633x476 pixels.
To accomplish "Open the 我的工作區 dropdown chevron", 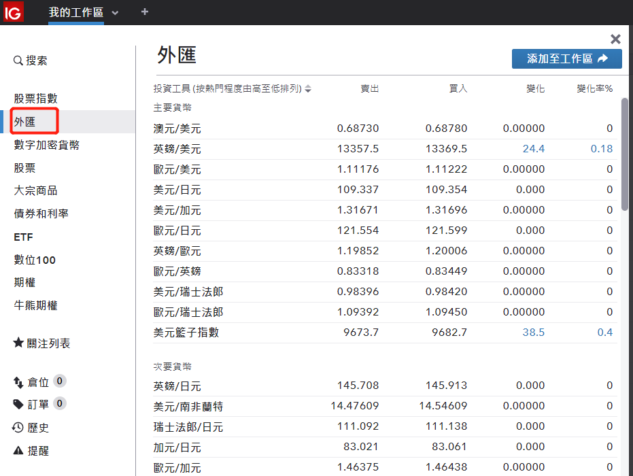I will click(x=114, y=12).
